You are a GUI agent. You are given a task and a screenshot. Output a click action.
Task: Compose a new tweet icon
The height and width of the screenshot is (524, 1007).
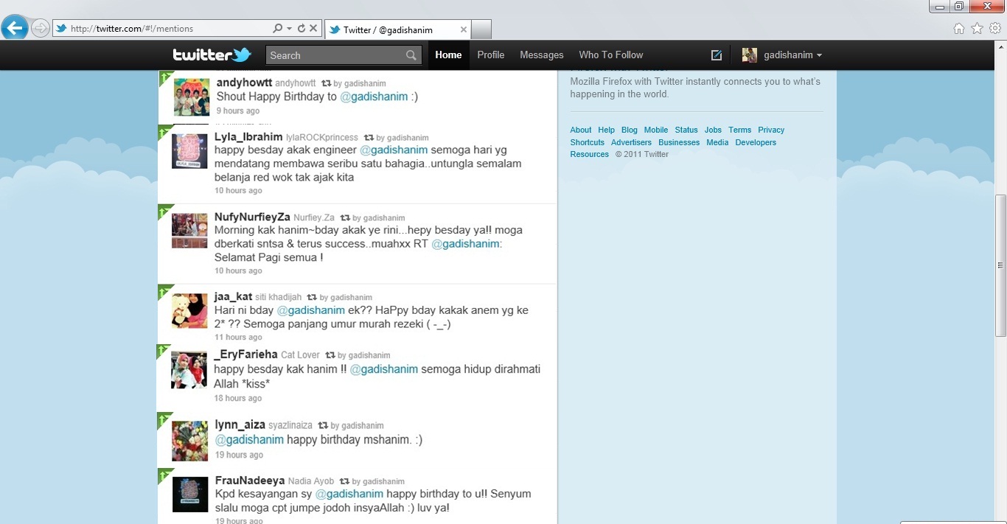coord(716,55)
